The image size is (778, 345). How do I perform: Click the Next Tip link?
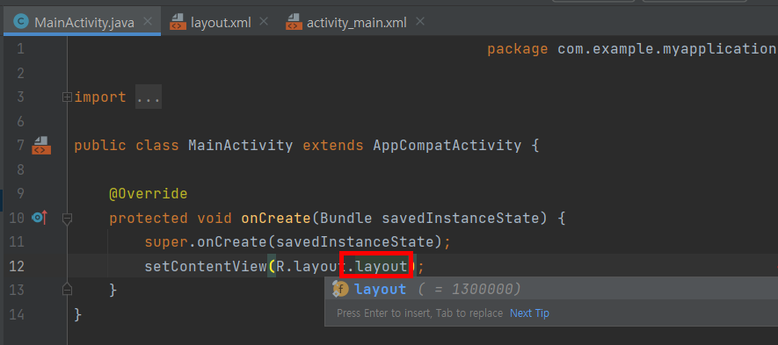click(x=529, y=313)
